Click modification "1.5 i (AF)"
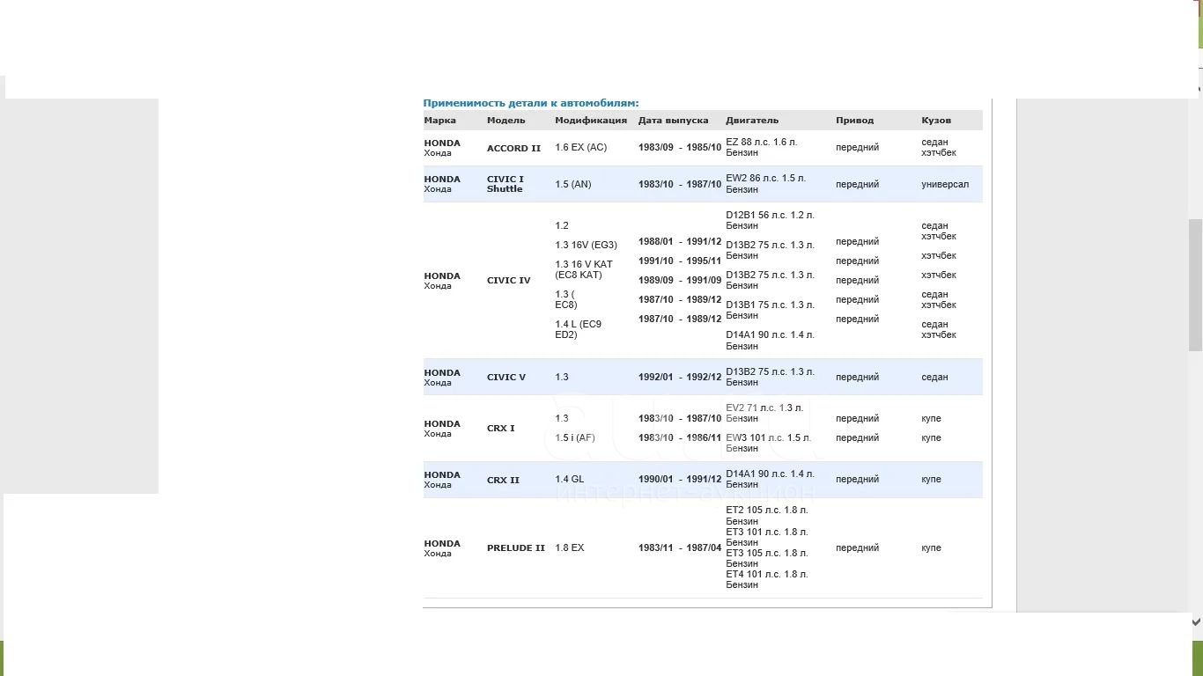Image resolution: width=1203 pixels, height=676 pixels. [574, 437]
